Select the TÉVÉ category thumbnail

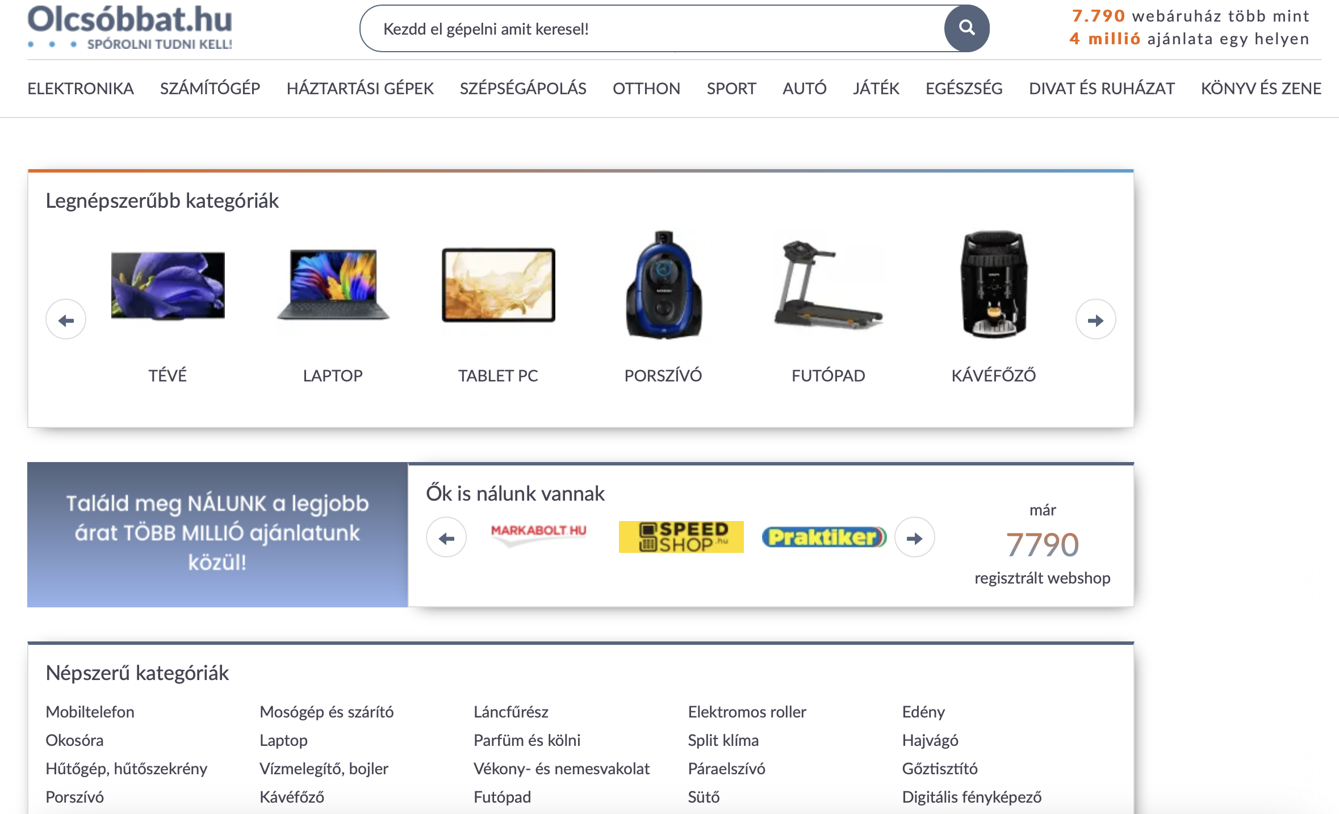click(168, 286)
